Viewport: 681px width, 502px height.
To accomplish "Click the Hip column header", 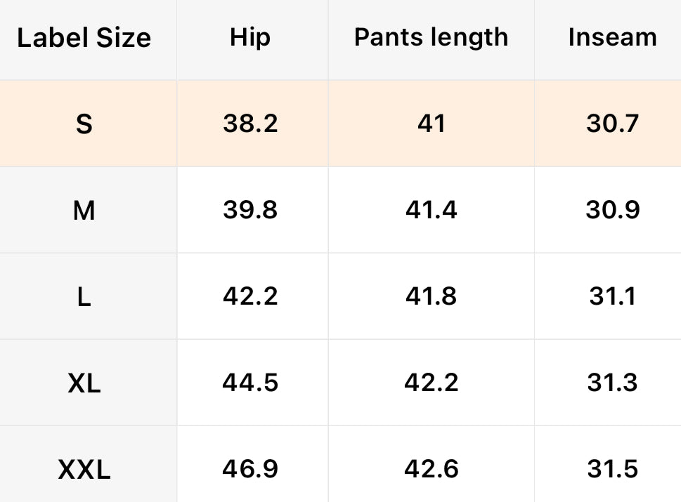I will click(250, 38).
